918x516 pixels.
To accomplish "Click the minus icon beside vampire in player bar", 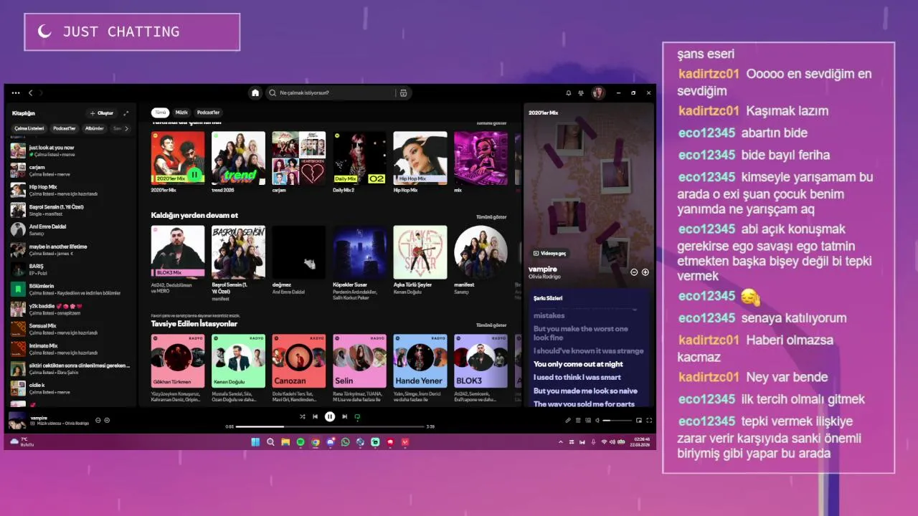I will coord(98,420).
